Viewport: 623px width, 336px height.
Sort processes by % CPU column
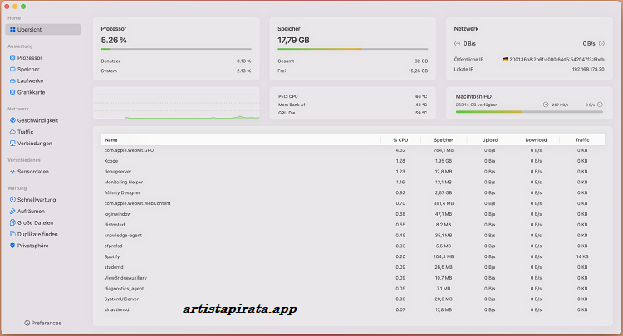click(400, 140)
